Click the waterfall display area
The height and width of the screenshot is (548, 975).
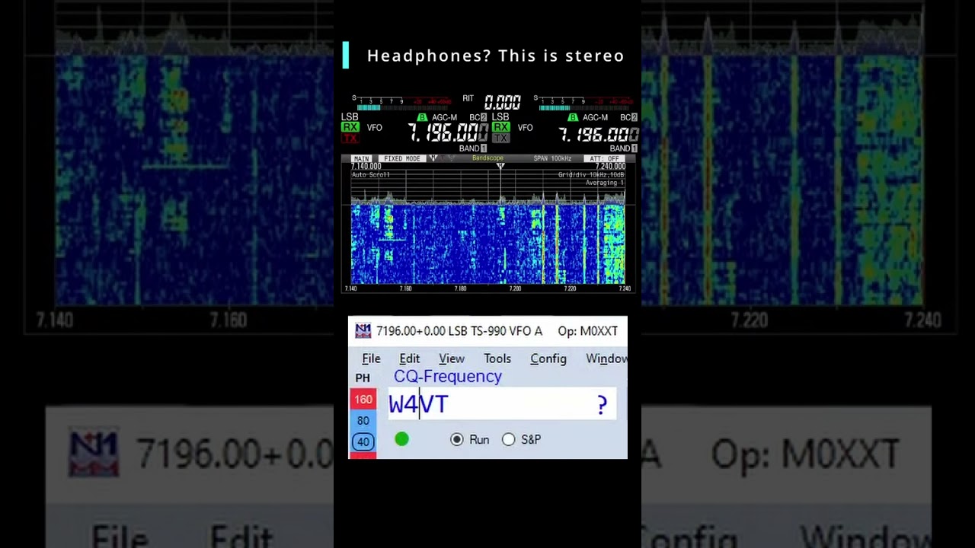click(487, 244)
